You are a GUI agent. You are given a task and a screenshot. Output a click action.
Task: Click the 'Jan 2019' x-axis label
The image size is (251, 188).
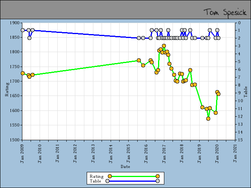tap(199, 154)
